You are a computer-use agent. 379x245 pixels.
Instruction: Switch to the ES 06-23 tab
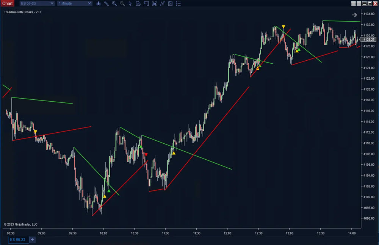pos(18,240)
